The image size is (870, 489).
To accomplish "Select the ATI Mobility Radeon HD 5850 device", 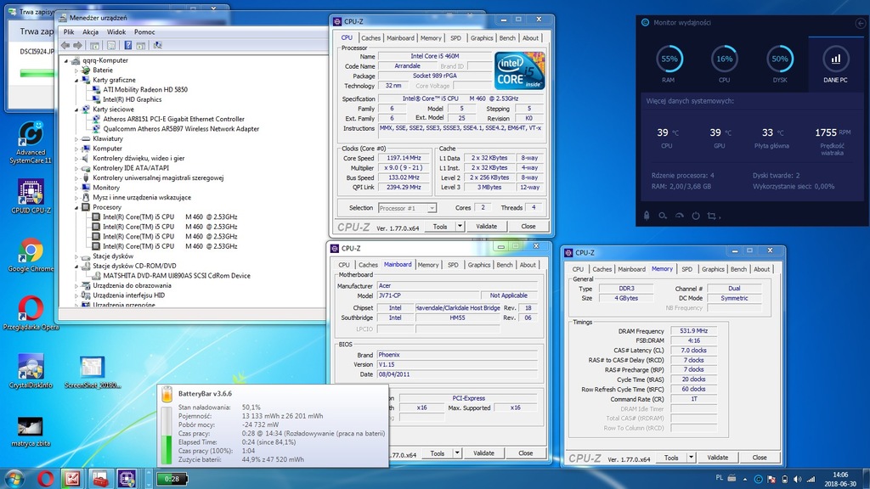I will [x=145, y=90].
